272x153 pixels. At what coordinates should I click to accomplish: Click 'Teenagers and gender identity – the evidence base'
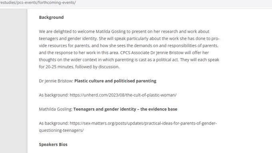[125, 109]
